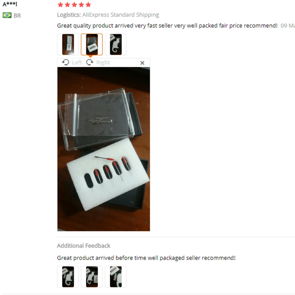Click the Logistics label
This screenshot has width=295, height=295.
point(69,15)
